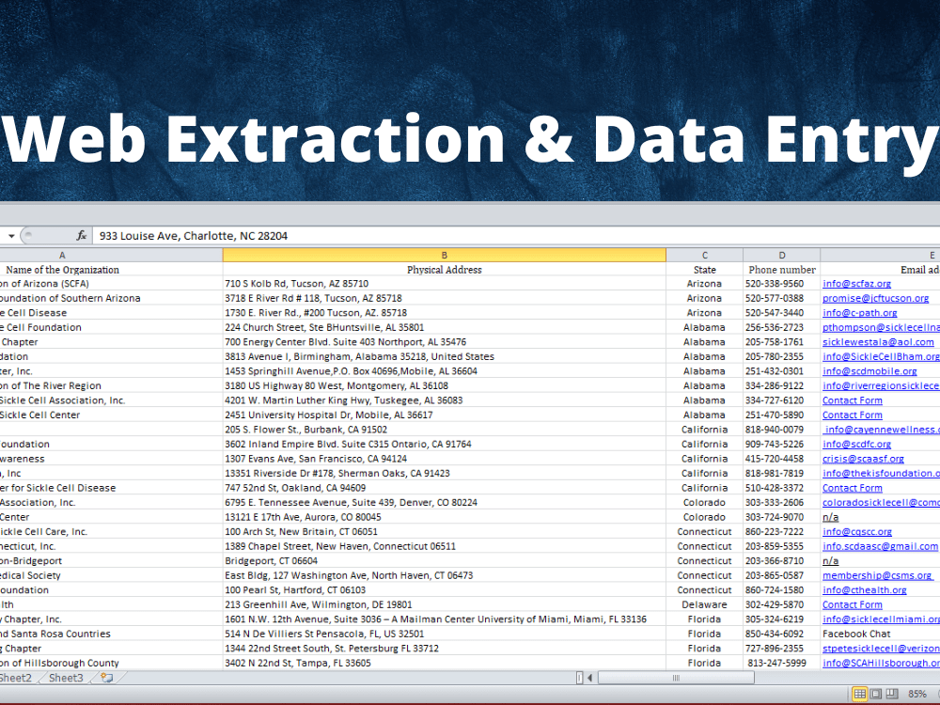Select cell '224 Church Street, Ste BHuntsville, AL 35801'
The height and width of the screenshot is (705, 940).
pos(445,327)
